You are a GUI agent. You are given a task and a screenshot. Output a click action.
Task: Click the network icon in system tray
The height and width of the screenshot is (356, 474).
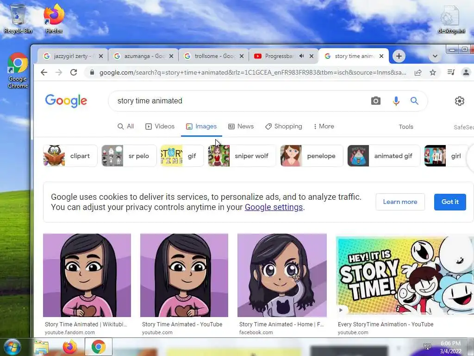point(427,347)
